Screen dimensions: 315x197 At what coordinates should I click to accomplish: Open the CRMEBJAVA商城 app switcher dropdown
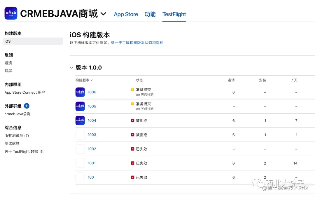click(x=103, y=14)
